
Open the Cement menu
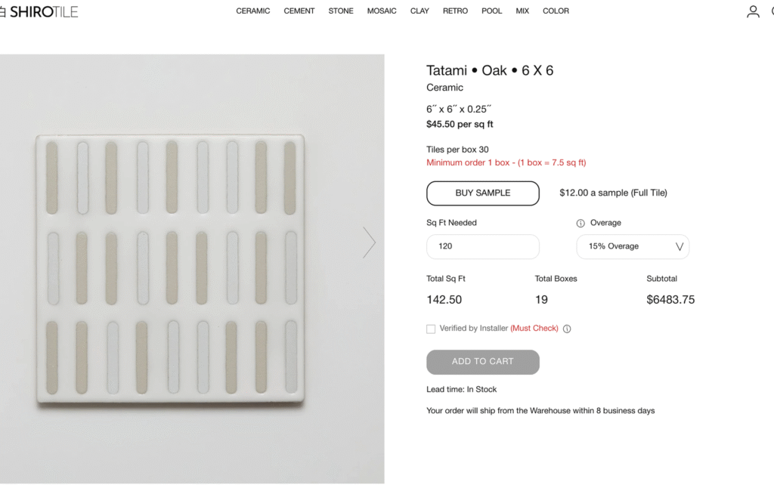pyautogui.click(x=299, y=11)
